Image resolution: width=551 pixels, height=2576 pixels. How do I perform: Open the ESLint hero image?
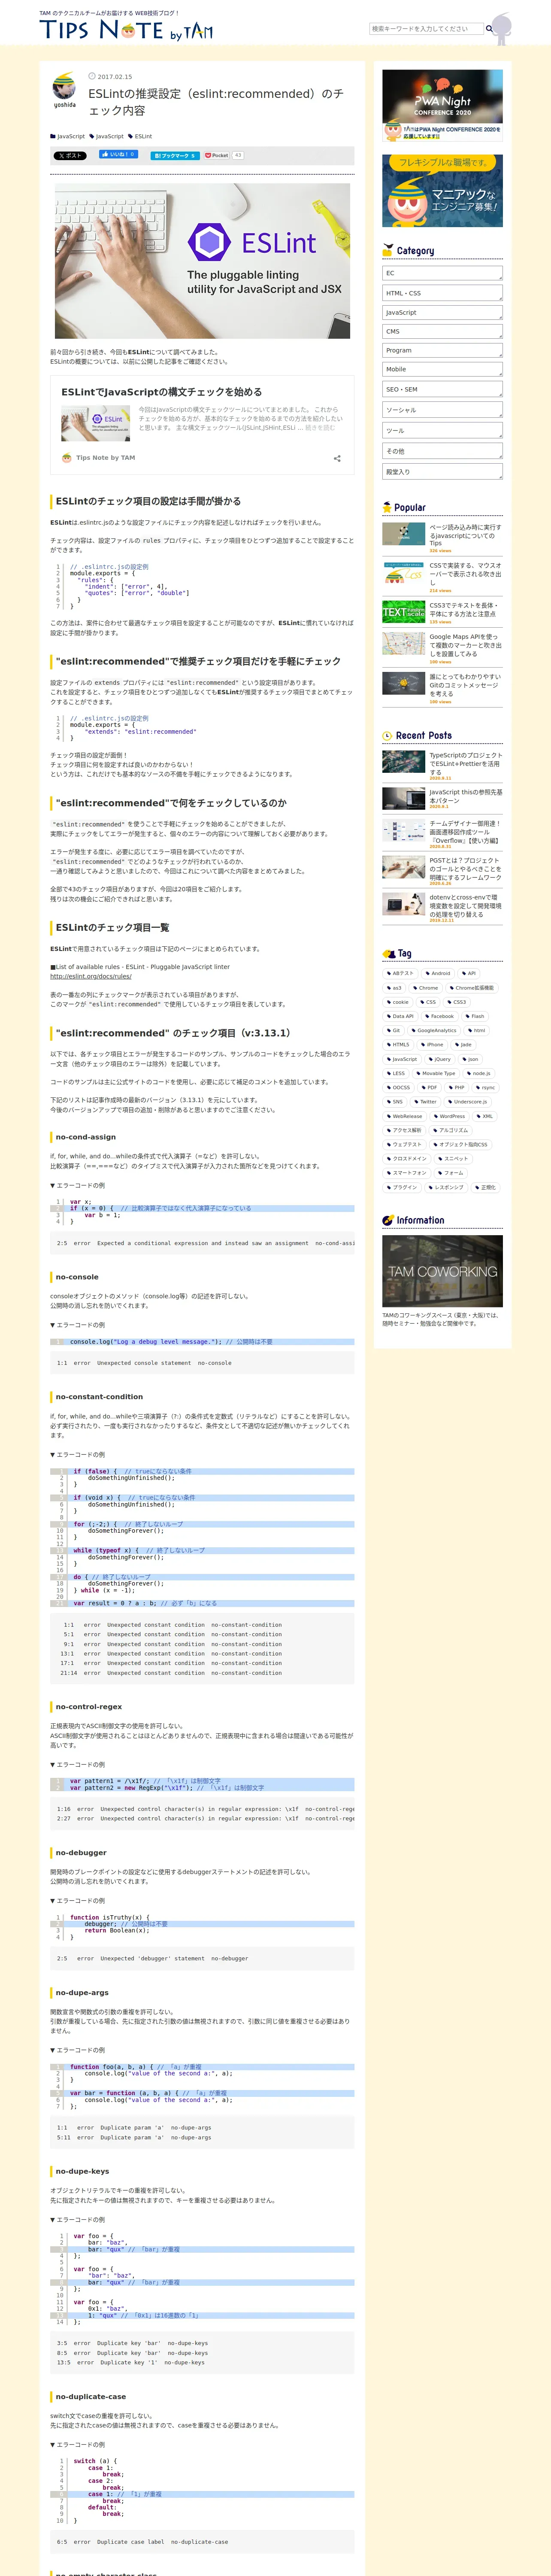coord(202,260)
